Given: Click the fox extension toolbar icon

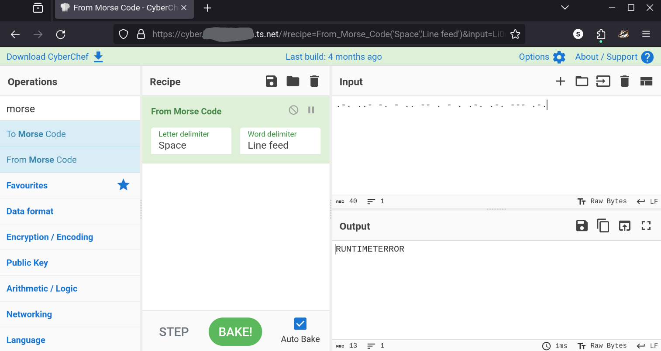Looking at the screenshot, I should [623, 34].
